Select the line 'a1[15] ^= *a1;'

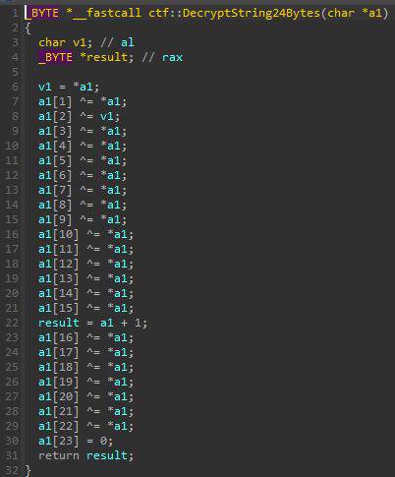[86, 308]
